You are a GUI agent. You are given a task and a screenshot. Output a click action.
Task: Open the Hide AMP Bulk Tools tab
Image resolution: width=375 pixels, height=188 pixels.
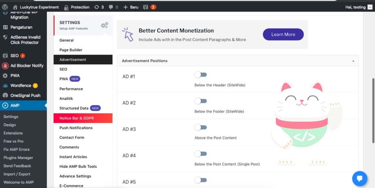pos(83,166)
